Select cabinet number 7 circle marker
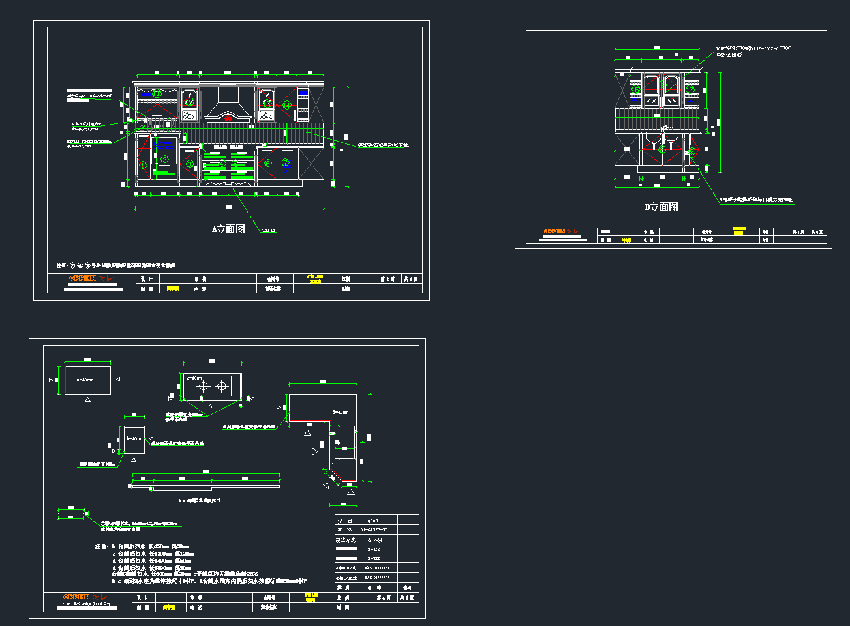Image resolution: width=850 pixels, height=626 pixels. 285,163
